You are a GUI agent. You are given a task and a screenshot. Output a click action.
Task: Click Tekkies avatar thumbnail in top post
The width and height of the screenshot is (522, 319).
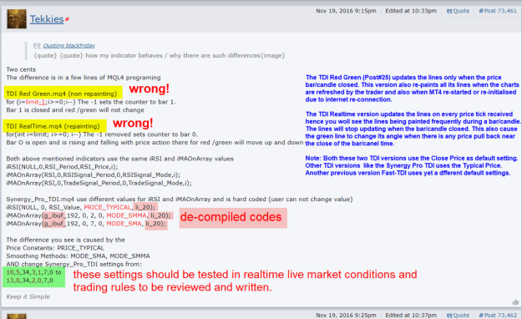click(17, 18)
